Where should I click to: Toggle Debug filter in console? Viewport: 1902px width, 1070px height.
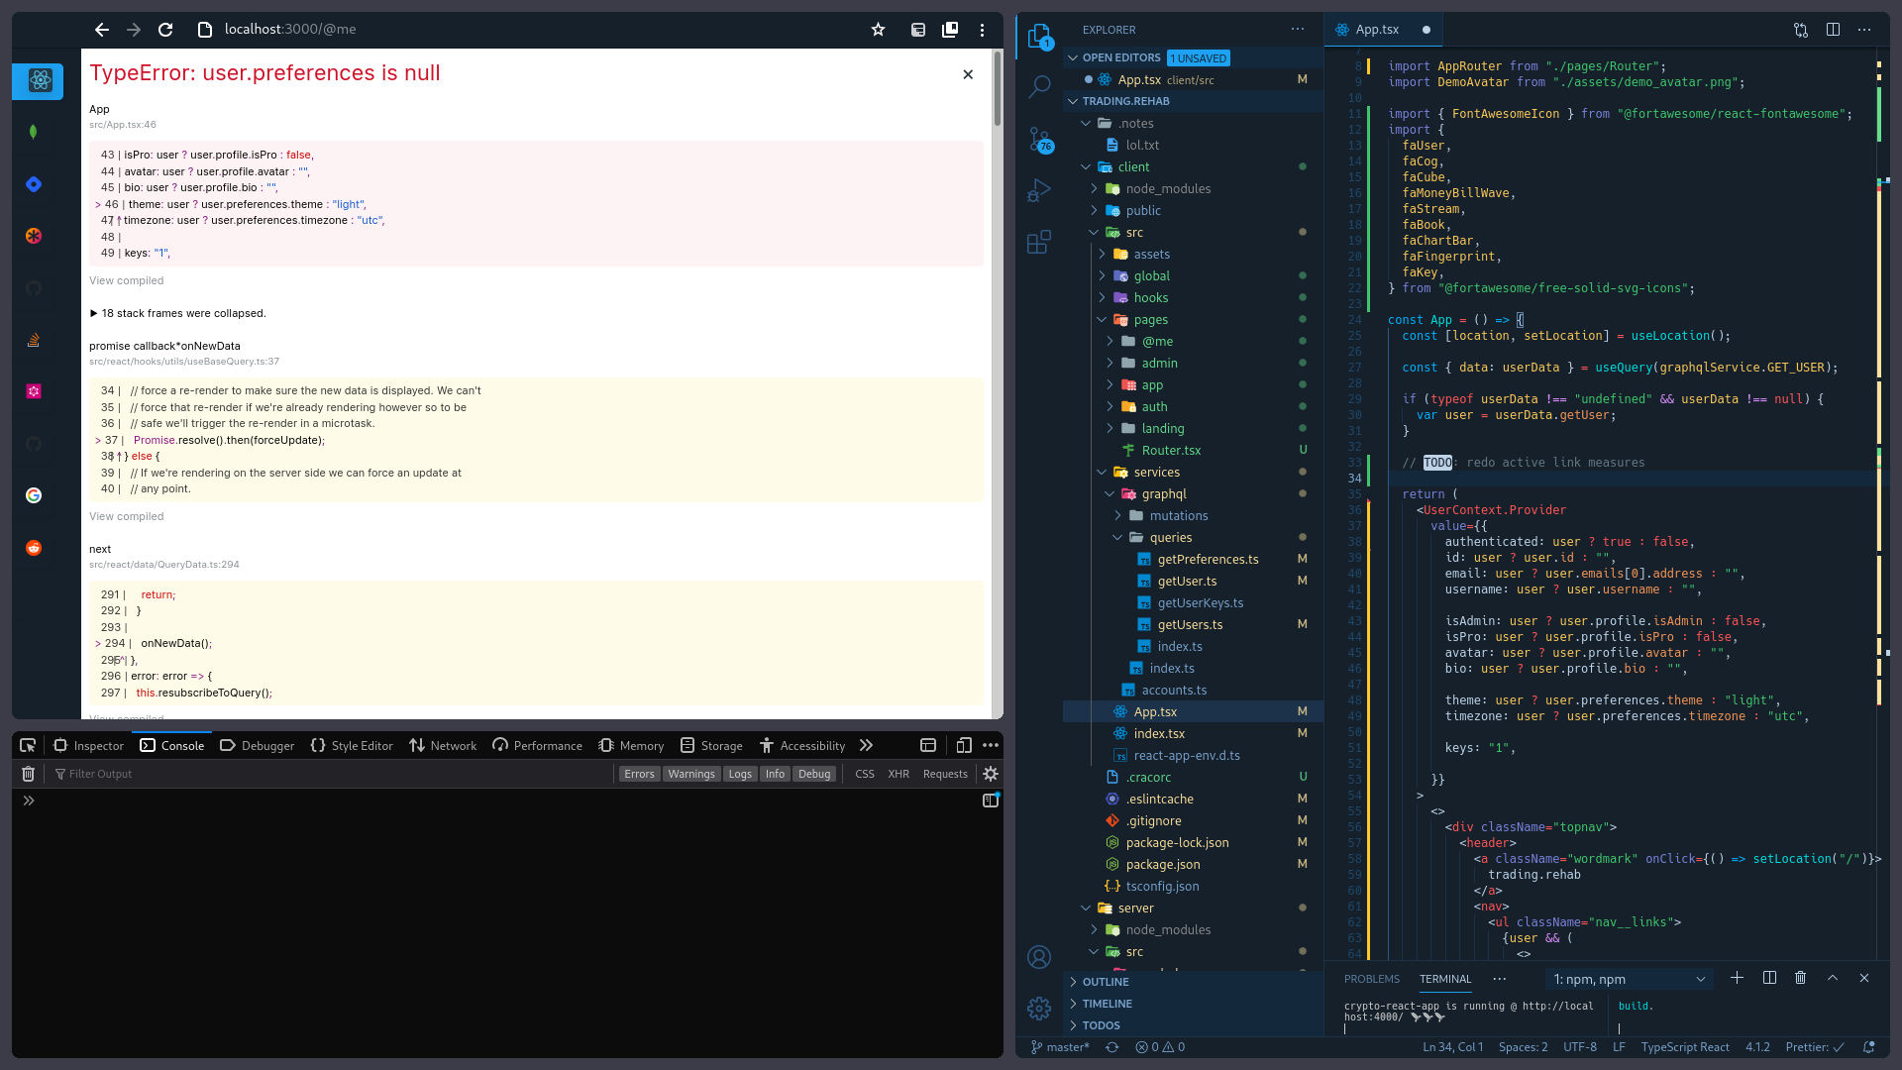(814, 774)
